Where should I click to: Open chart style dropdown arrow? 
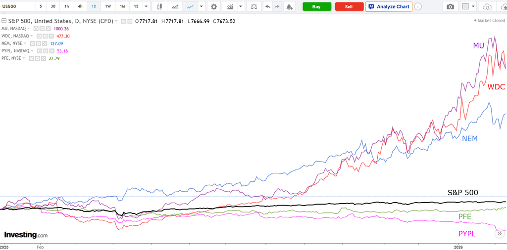click(x=202, y=6)
